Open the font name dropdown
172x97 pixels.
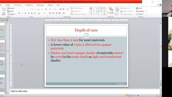[x=31, y=9]
